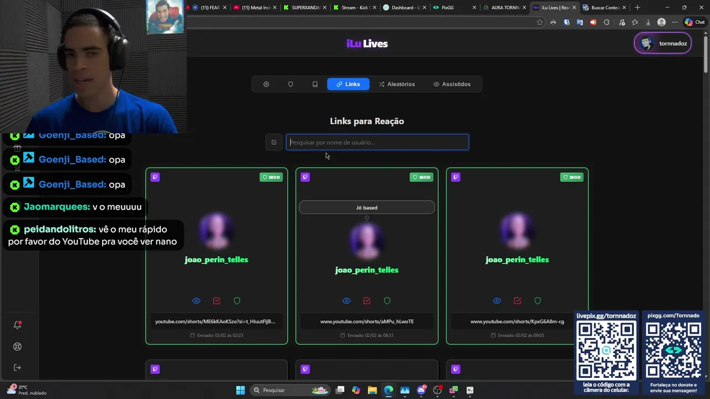Click Enviado: 02/02 às 02:23 timestamp
The height and width of the screenshot is (399, 710).
[x=217, y=335]
